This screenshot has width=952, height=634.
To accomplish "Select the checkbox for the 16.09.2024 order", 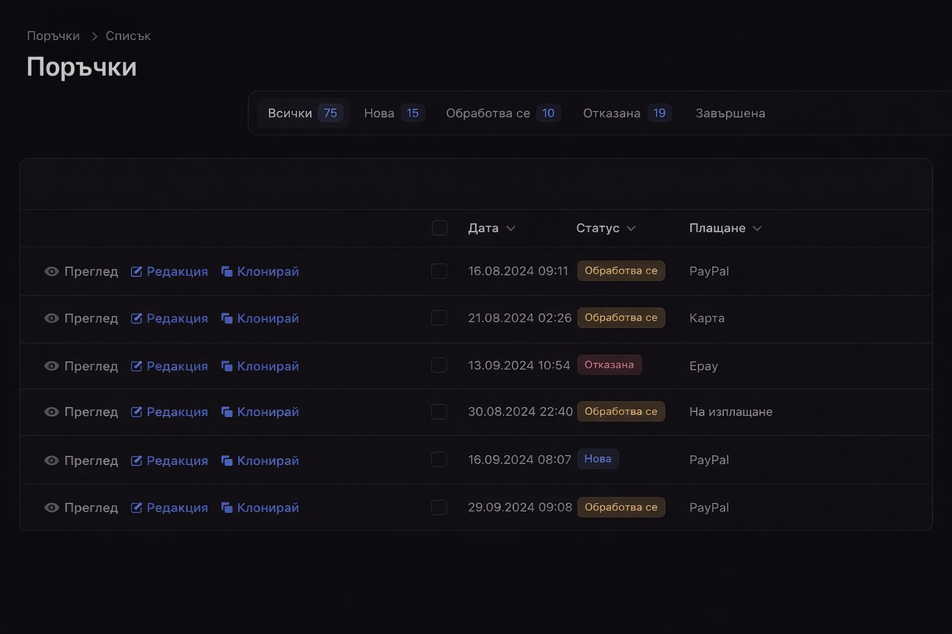I will [439, 459].
